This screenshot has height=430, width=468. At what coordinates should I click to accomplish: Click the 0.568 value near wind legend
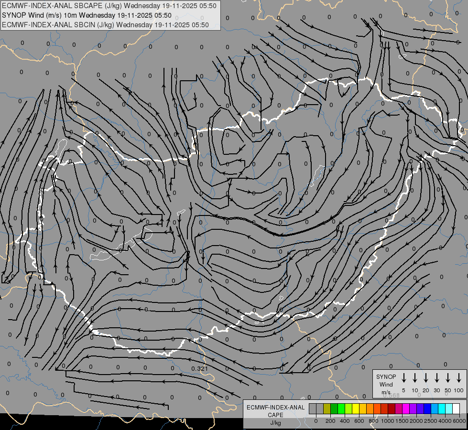391,396
